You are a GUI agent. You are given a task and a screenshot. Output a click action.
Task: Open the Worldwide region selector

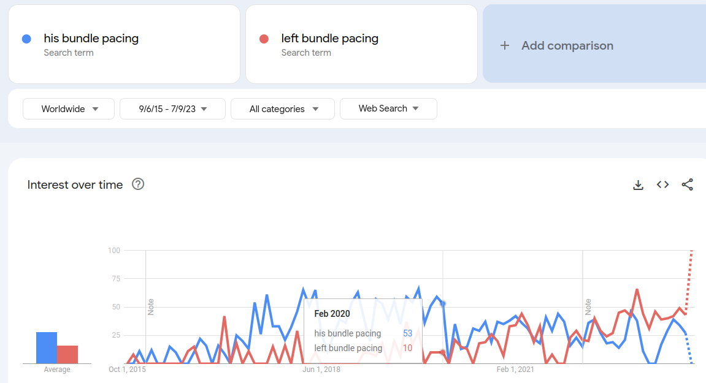[68, 108]
